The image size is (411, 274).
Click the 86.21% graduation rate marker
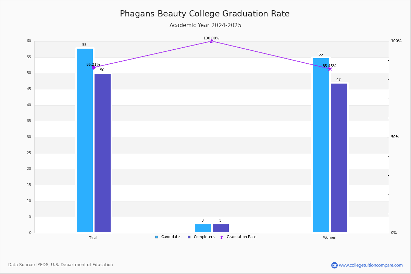click(x=94, y=67)
